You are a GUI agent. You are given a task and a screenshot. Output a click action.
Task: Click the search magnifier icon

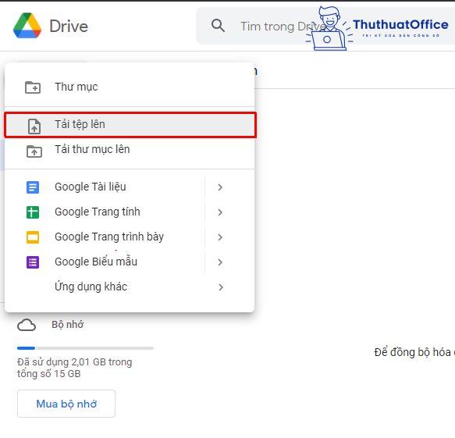point(218,26)
